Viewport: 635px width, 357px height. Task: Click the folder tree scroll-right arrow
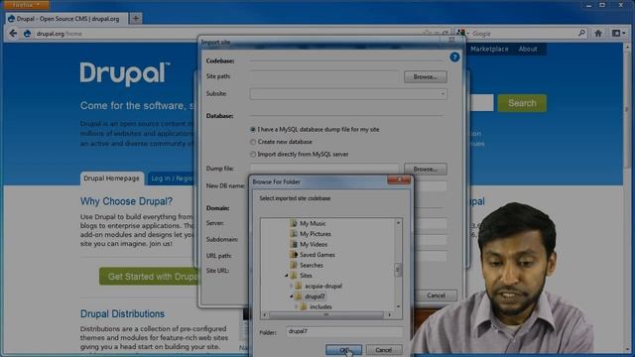(390, 314)
